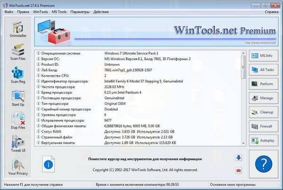
Task: Click the large blue question mark help button
Action: [264, 163]
